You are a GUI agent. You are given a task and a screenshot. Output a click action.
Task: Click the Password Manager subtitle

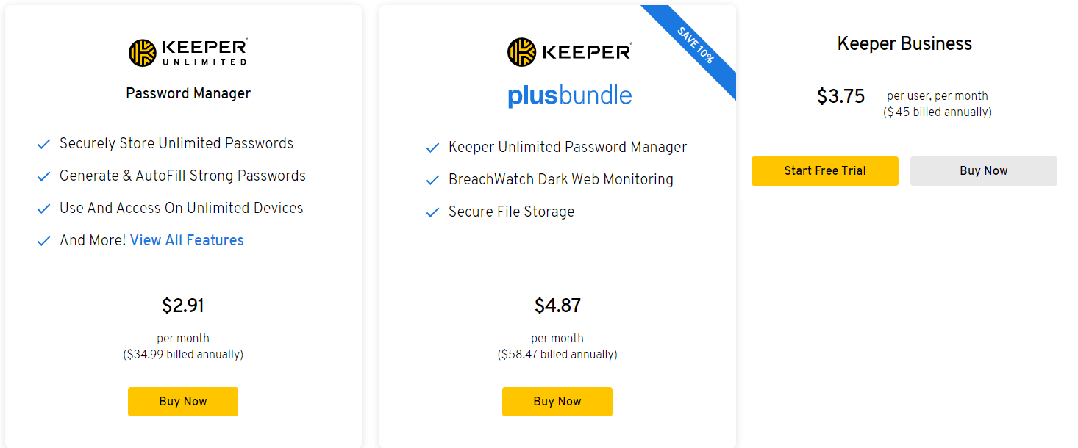point(188,93)
